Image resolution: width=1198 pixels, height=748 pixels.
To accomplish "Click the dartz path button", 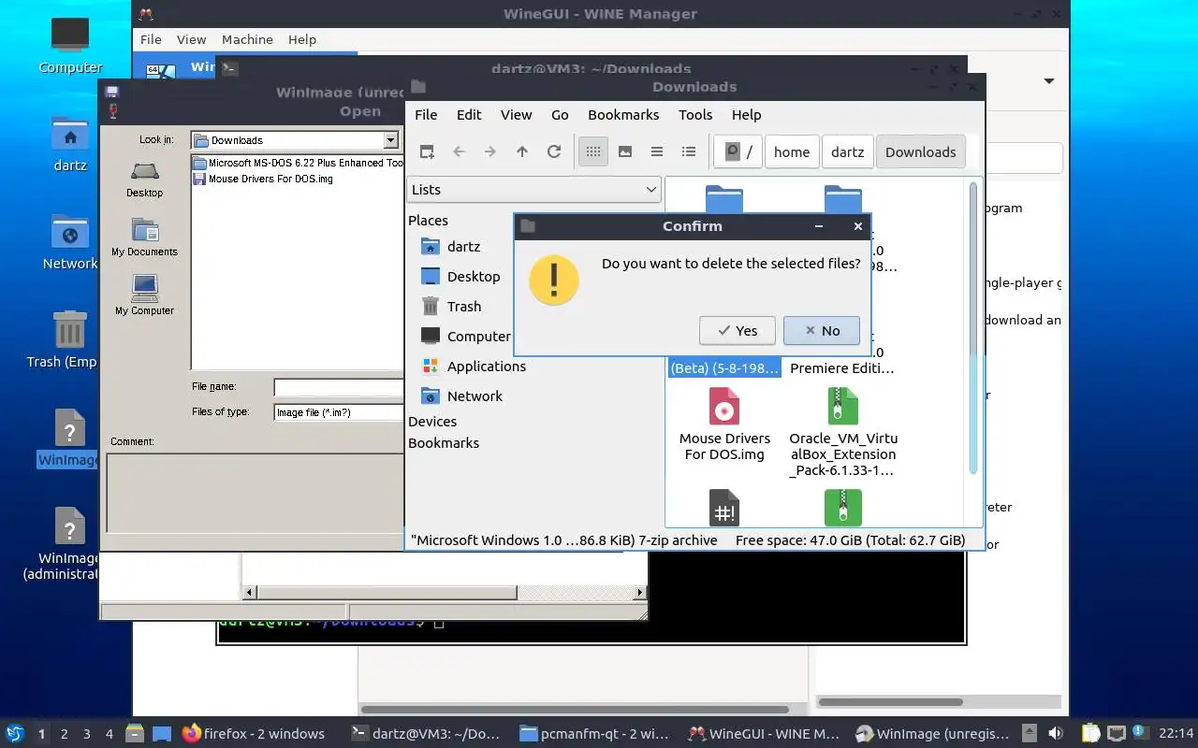I will click(848, 151).
